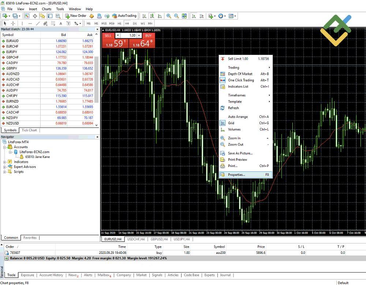Screen dimensions: 366x285
Task: Toggle Auto Scroll on the chart
Action: pos(193,16)
